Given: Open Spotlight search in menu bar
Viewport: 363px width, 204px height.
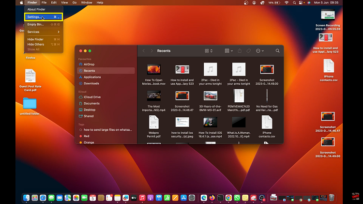Looking at the screenshot, I should point(294,2).
